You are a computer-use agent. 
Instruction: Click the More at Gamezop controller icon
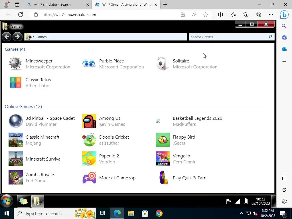tap(89, 177)
